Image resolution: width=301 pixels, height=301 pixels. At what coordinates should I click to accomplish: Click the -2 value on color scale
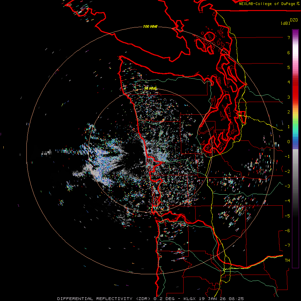(287, 171)
